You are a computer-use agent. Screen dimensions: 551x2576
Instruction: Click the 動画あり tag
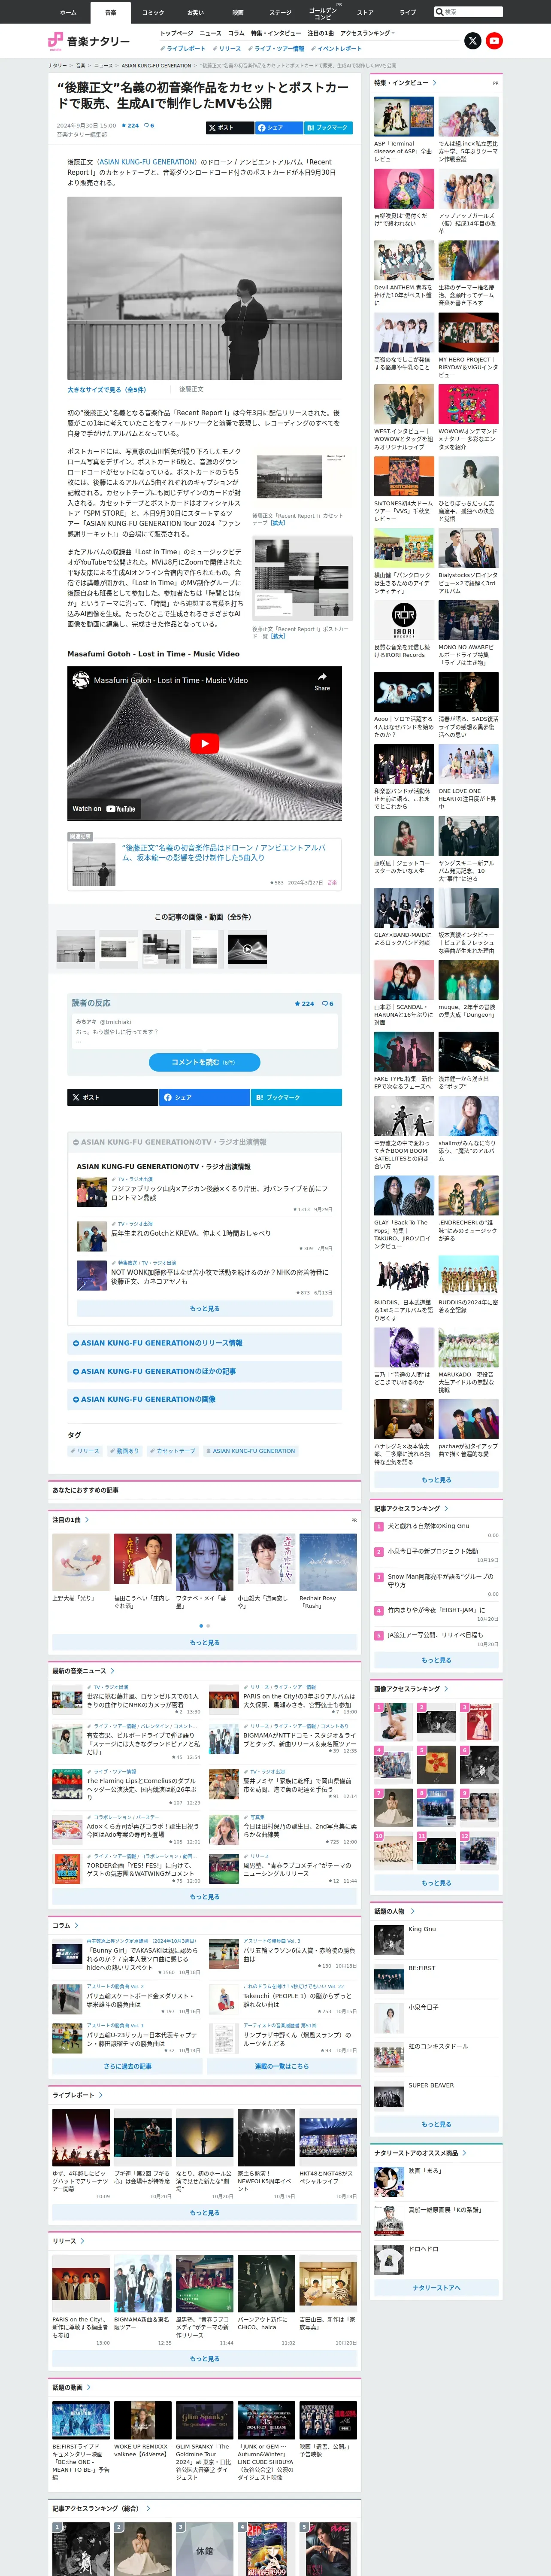tap(124, 1451)
